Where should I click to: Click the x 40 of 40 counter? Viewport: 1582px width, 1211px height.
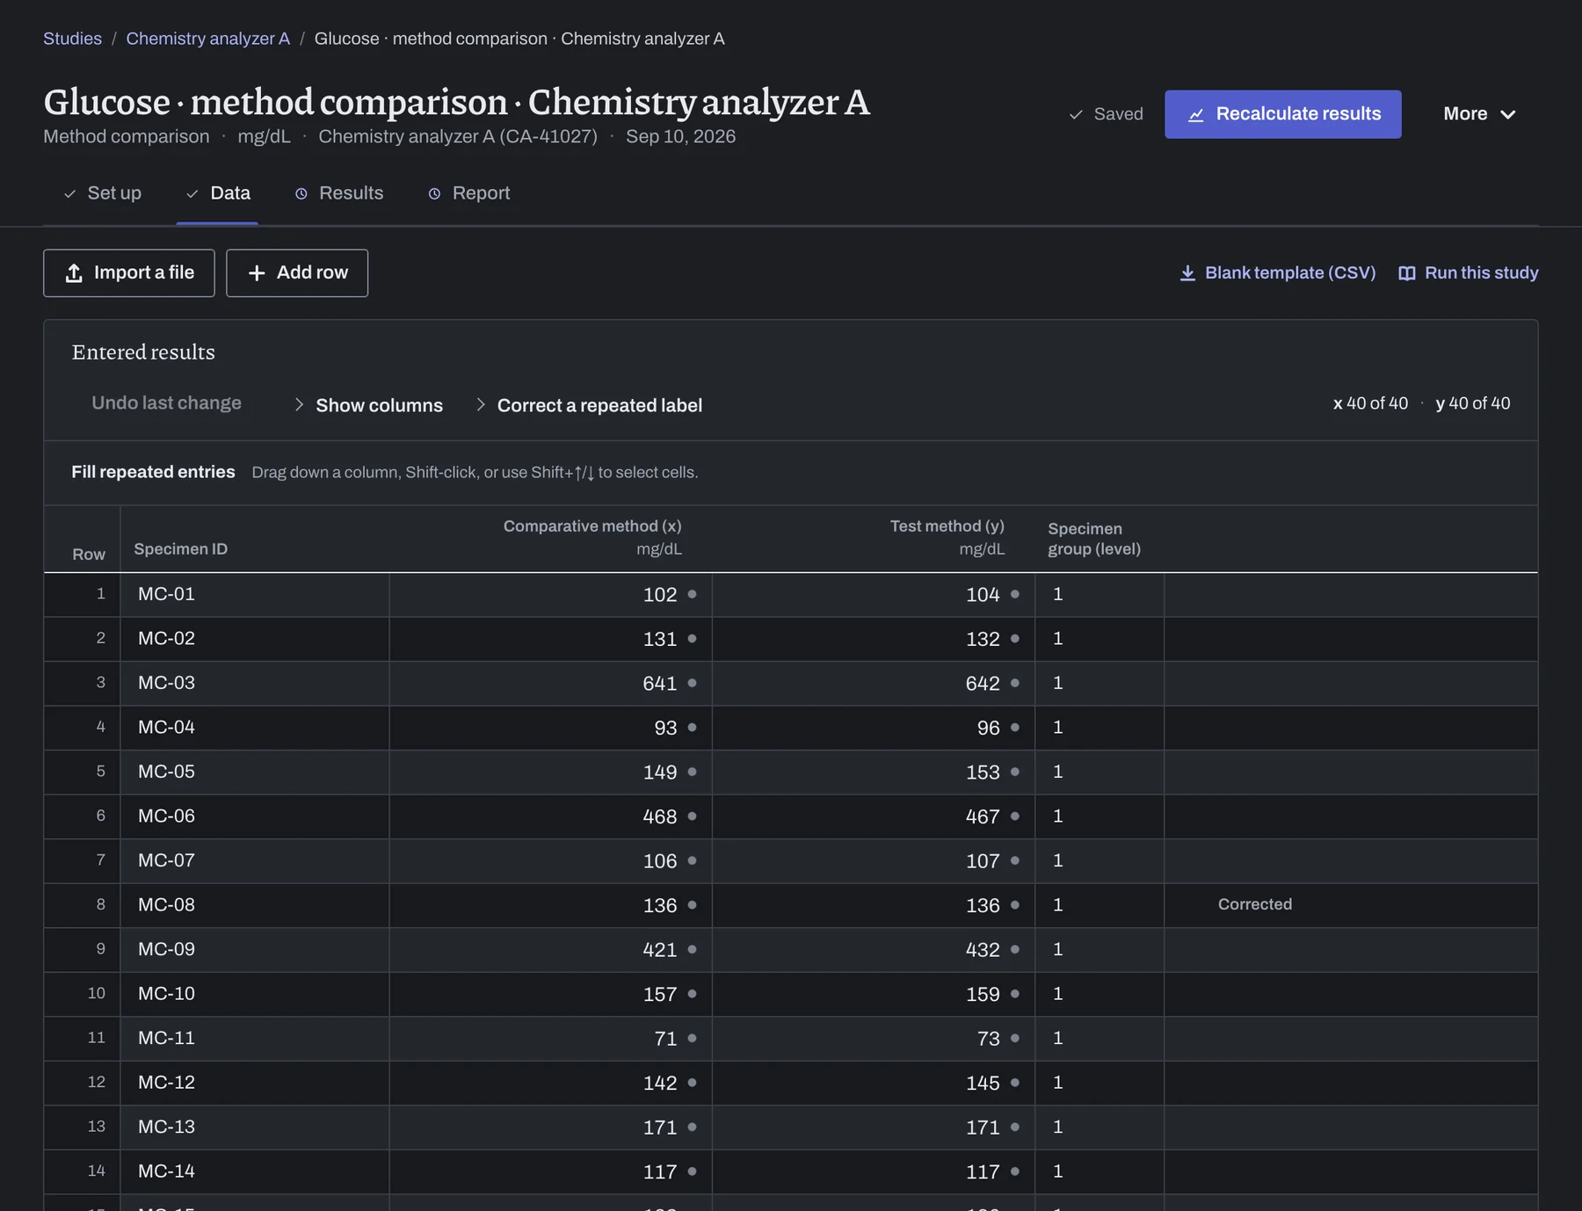(x=1370, y=403)
